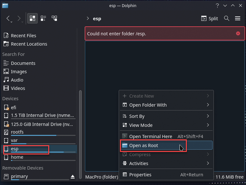Click the esp breadcrumb in location bar
Viewport: 246px width, 185px height.
97,19
